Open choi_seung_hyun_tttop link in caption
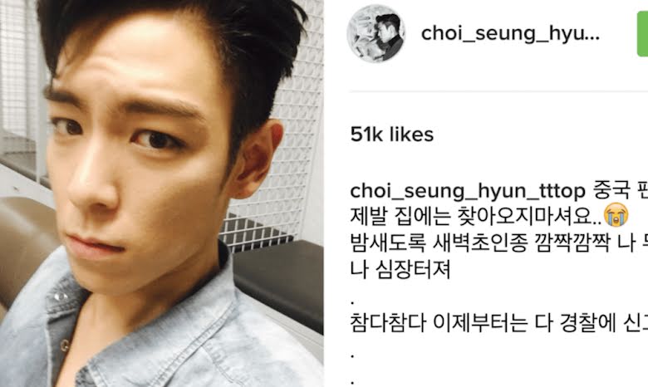This screenshot has width=648, height=387. pyautogui.click(x=468, y=191)
